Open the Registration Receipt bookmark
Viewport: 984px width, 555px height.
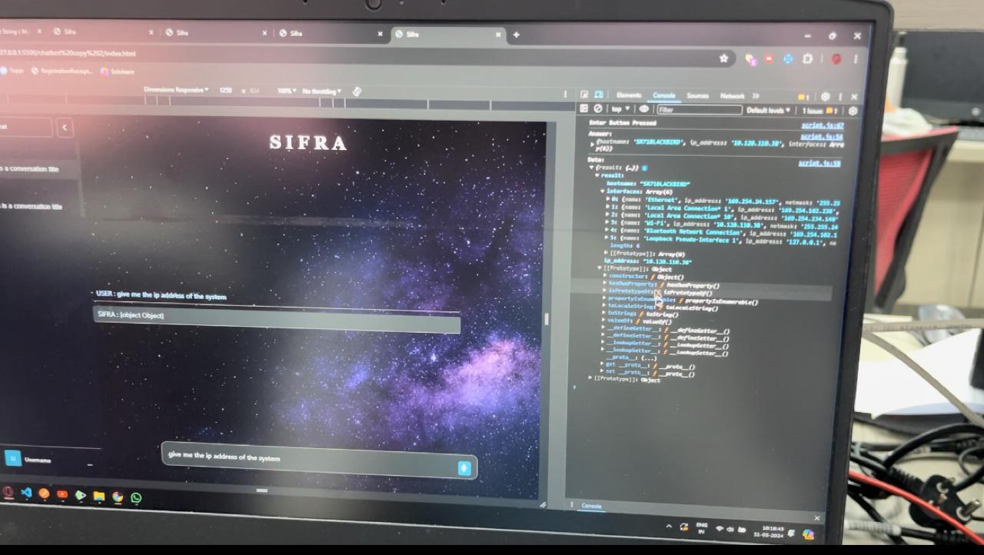[61, 71]
